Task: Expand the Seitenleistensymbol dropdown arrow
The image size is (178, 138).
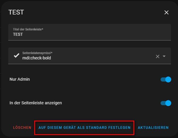Action: [164, 56]
